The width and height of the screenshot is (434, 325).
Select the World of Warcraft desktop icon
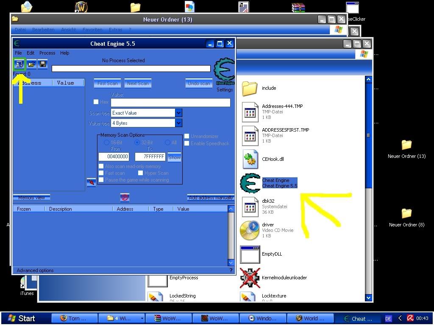click(81, 7)
